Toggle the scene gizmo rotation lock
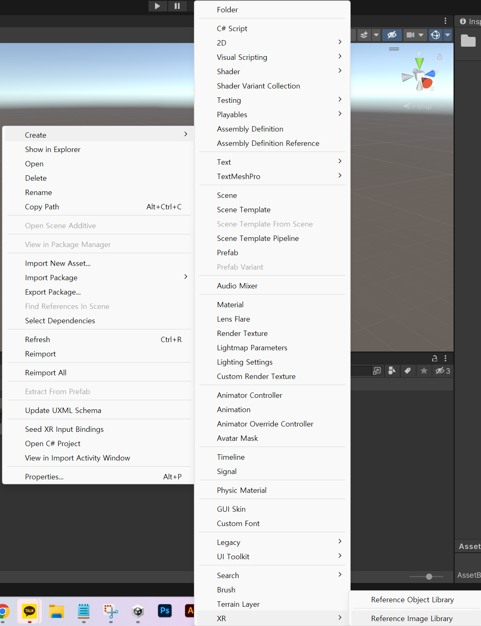The width and height of the screenshot is (481, 626). pyautogui.click(x=440, y=57)
